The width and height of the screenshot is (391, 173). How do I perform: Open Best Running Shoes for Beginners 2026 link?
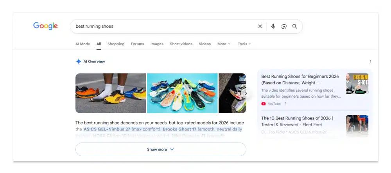pyautogui.click(x=300, y=80)
